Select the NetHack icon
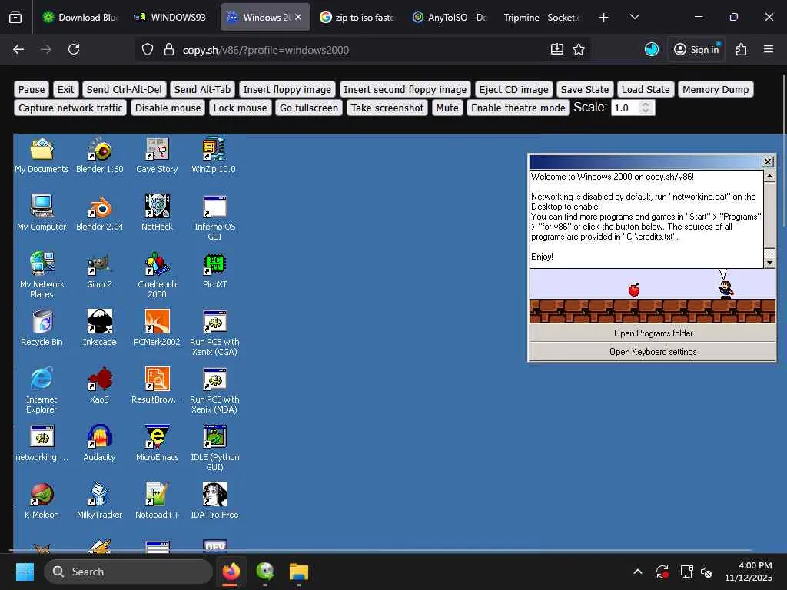Viewport: 787px width, 590px height. [157, 213]
